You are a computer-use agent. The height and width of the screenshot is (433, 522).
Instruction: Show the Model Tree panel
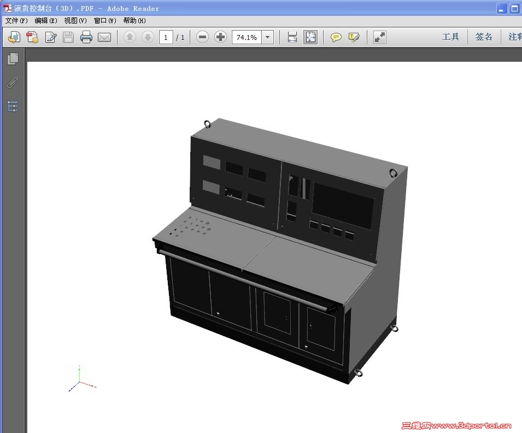(x=13, y=106)
